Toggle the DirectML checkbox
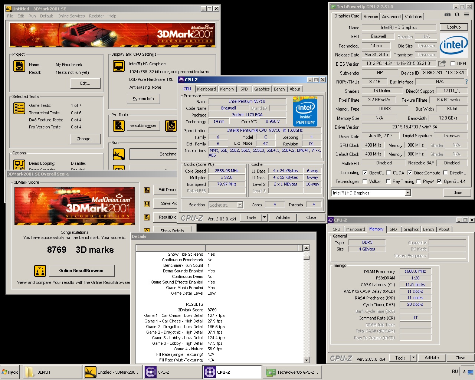 coord(445,173)
